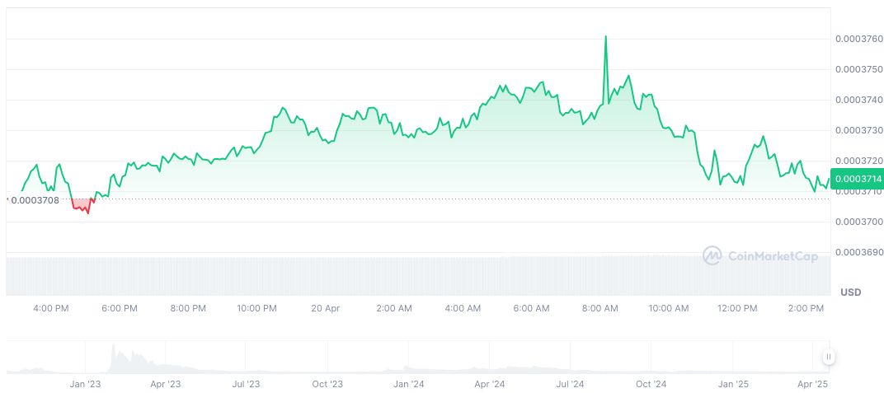Select Jan '23 on the range navigator
The width and height of the screenshot is (884, 393).
(x=85, y=384)
